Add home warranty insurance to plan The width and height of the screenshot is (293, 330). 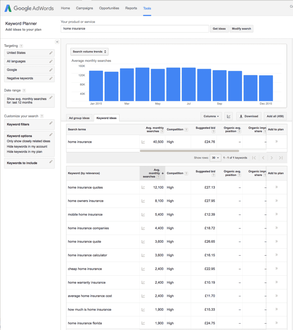[x=277, y=282]
